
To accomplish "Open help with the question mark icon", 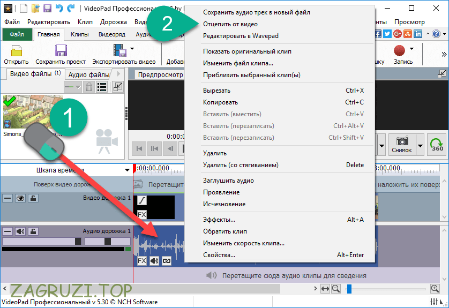I will pyautogui.click(x=436, y=34).
